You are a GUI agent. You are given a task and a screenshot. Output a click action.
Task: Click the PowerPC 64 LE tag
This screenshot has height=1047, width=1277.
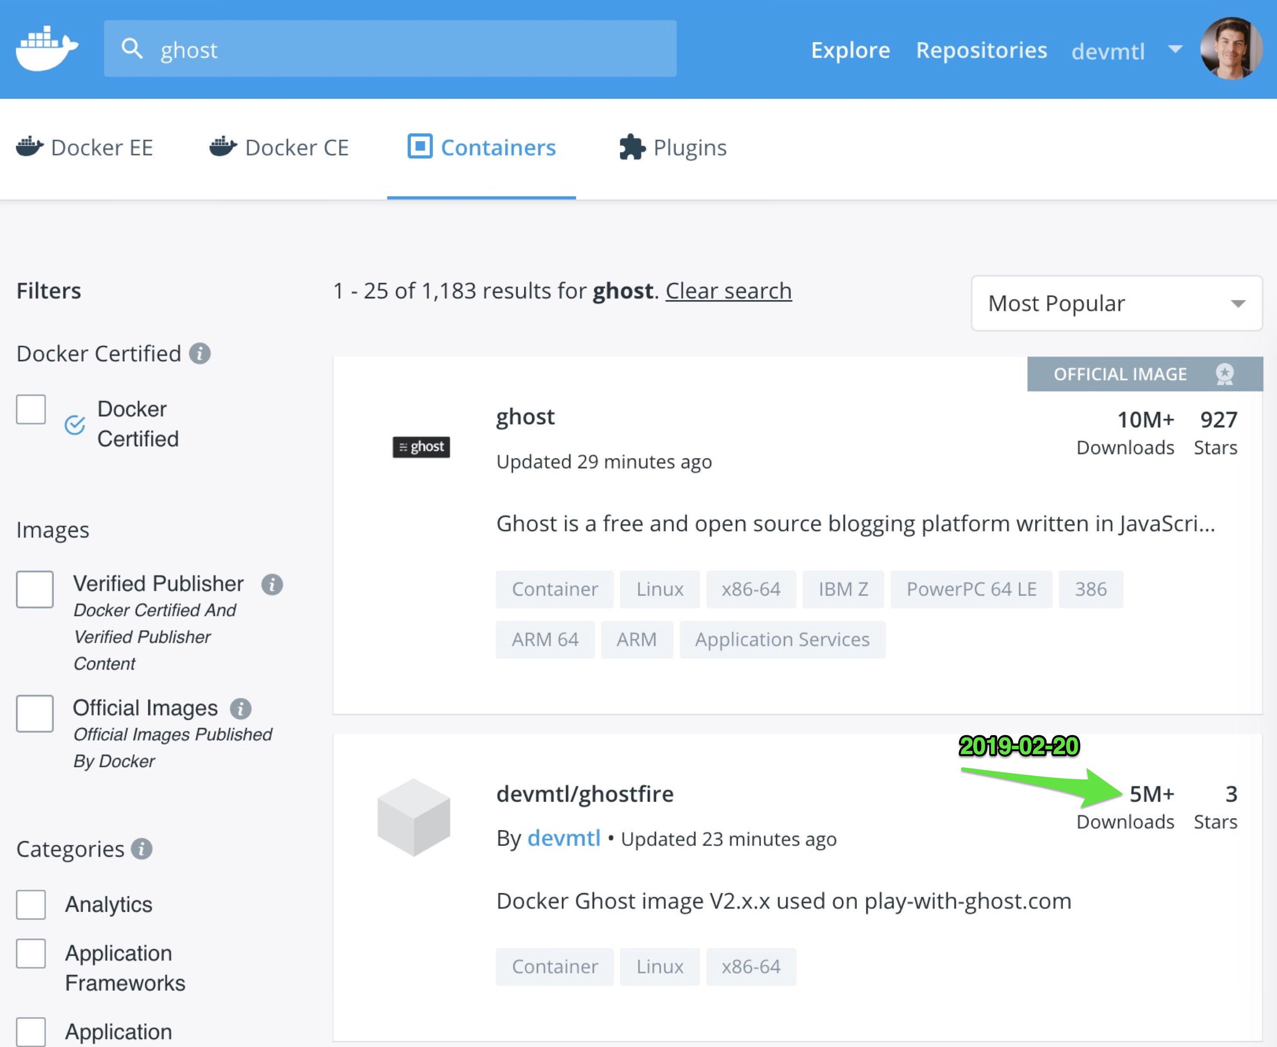coord(971,589)
